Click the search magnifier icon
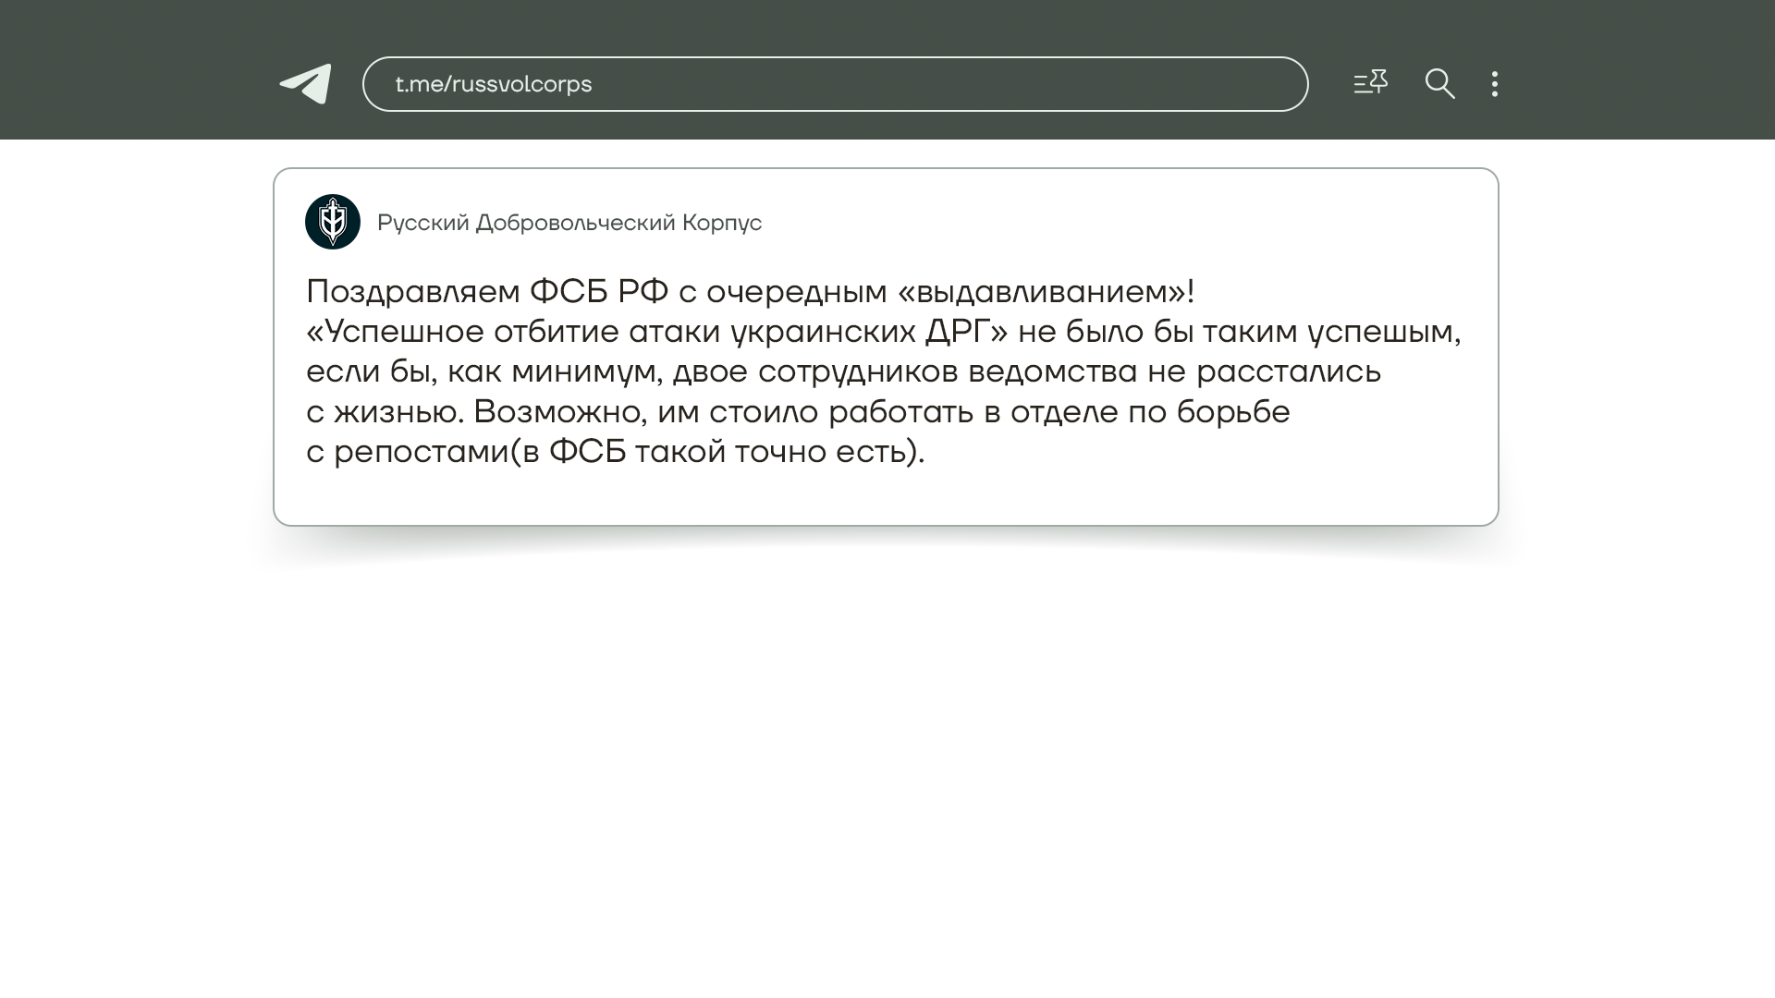Viewport: 1775px width, 998px height. 1439,84
